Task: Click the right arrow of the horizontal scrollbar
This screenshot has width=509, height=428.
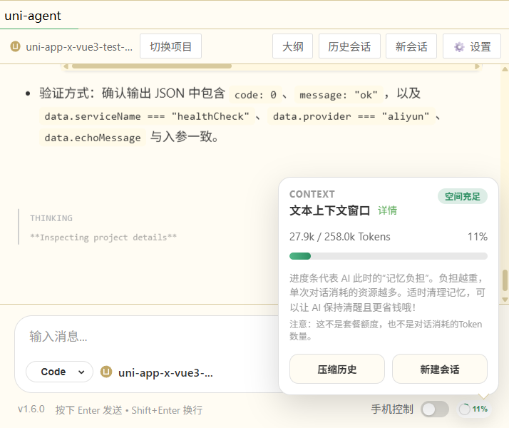Action: [x=478, y=66]
